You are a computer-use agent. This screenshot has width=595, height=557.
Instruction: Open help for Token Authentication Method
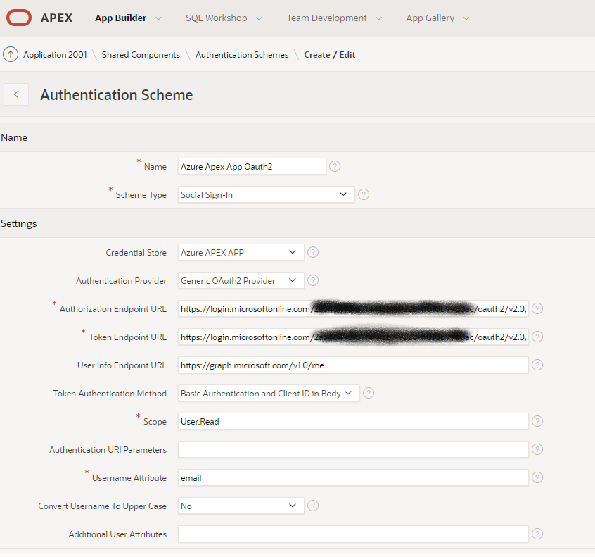pyautogui.click(x=369, y=393)
